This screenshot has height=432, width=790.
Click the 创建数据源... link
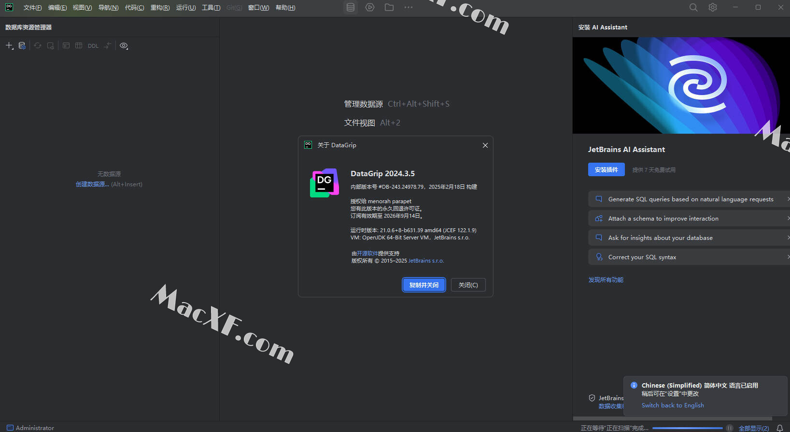[92, 184]
